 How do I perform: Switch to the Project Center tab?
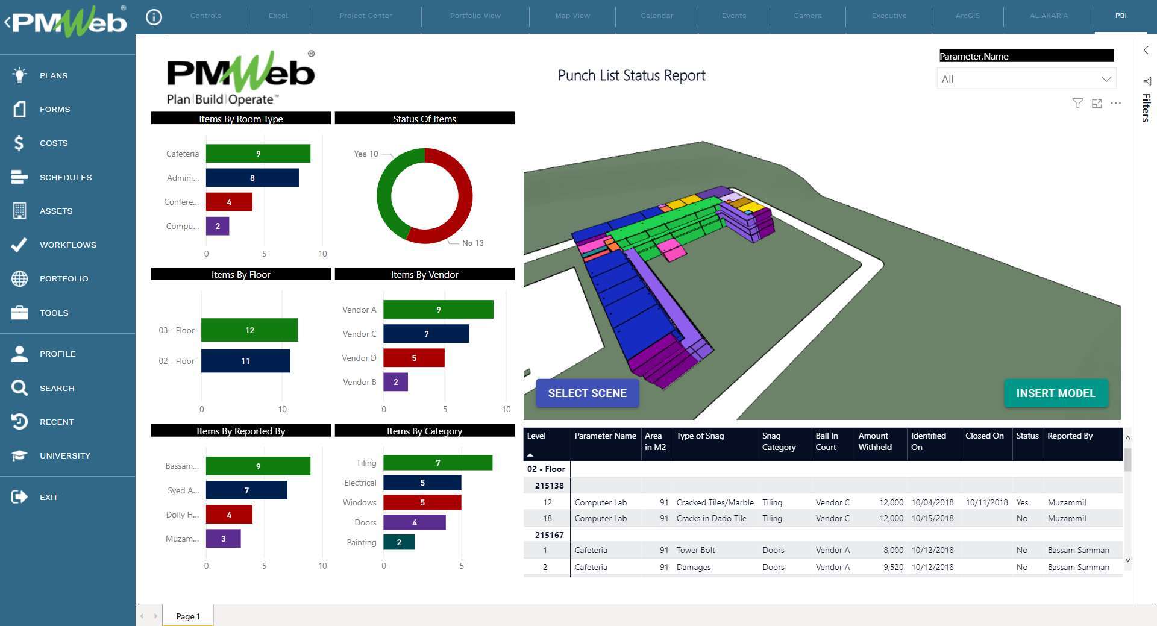point(366,16)
